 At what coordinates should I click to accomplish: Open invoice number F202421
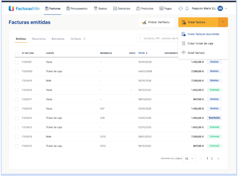(x=27, y=62)
